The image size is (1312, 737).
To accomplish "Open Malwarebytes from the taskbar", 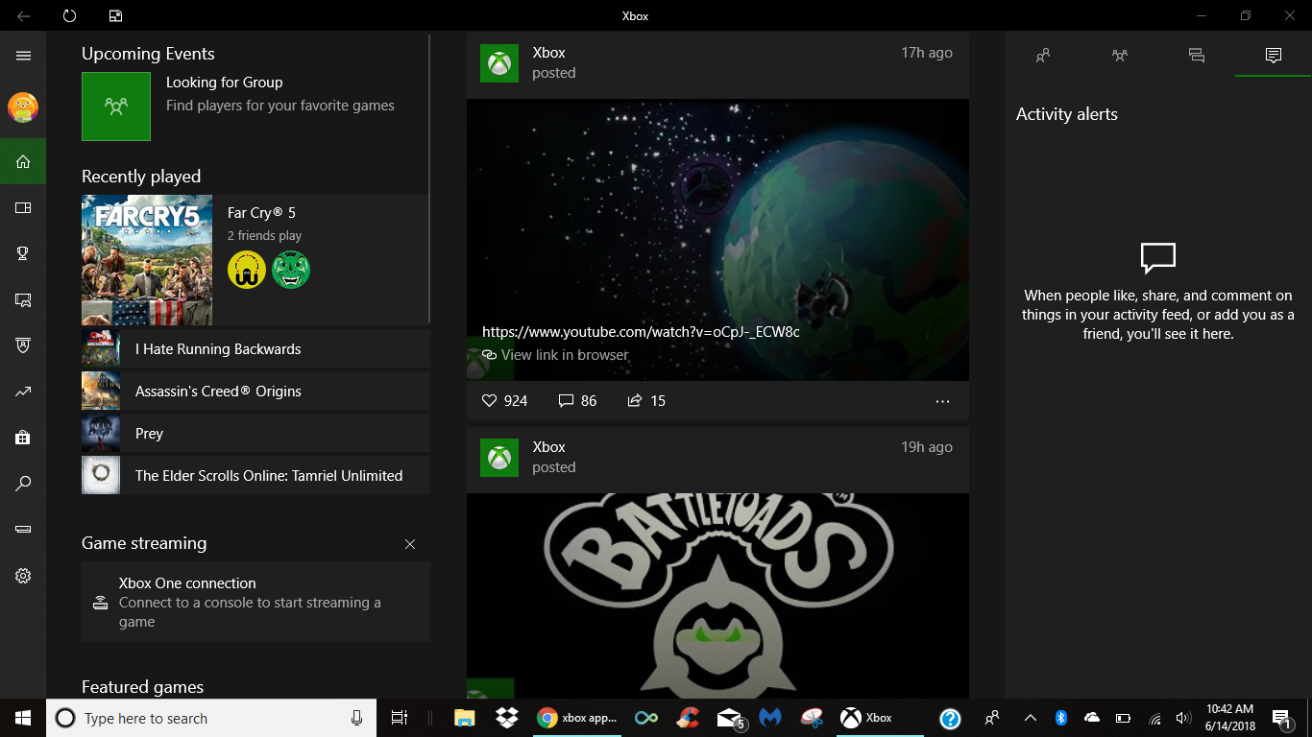I will [x=769, y=718].
